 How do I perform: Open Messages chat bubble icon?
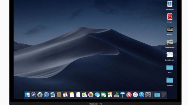pyautogui.click(x=97, y=95)
